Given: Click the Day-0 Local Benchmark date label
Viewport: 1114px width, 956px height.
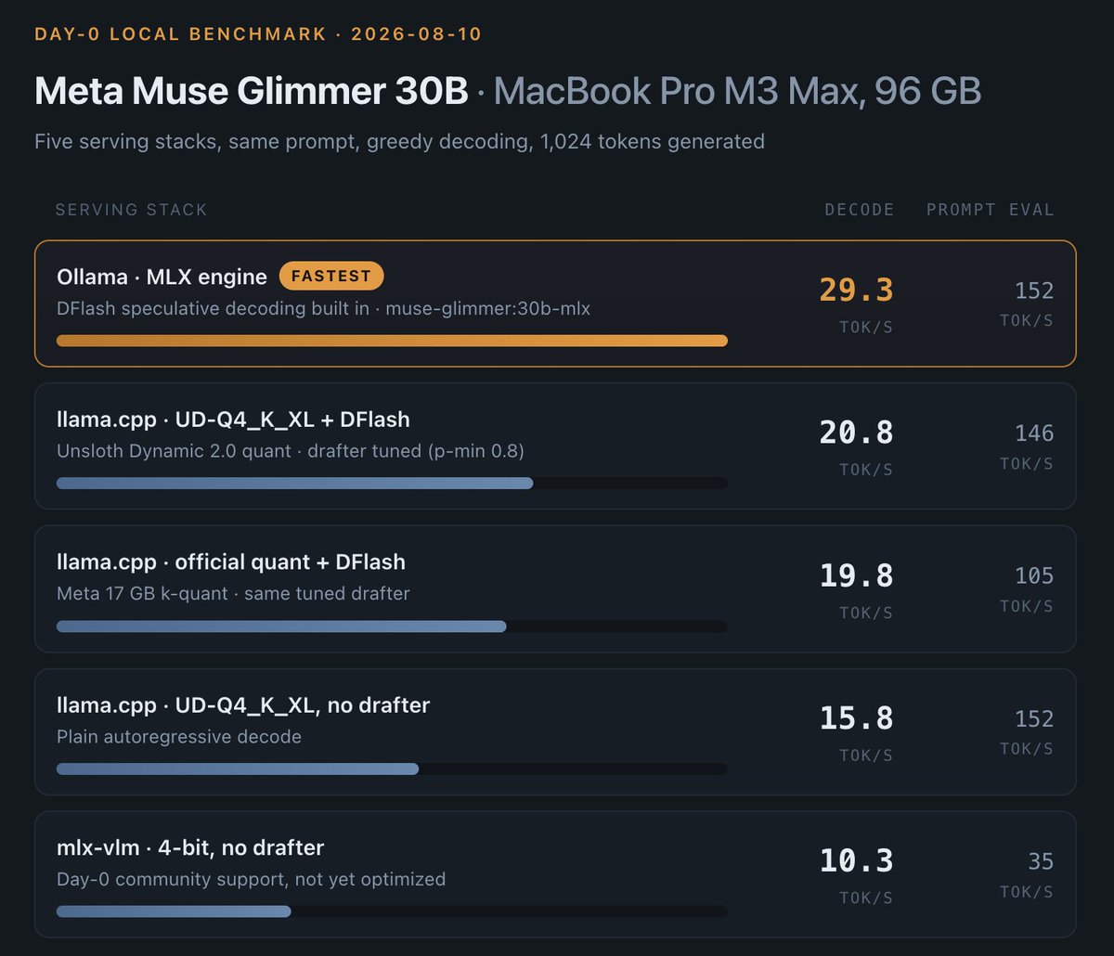Looking at the screenshot, I should 258,34.
